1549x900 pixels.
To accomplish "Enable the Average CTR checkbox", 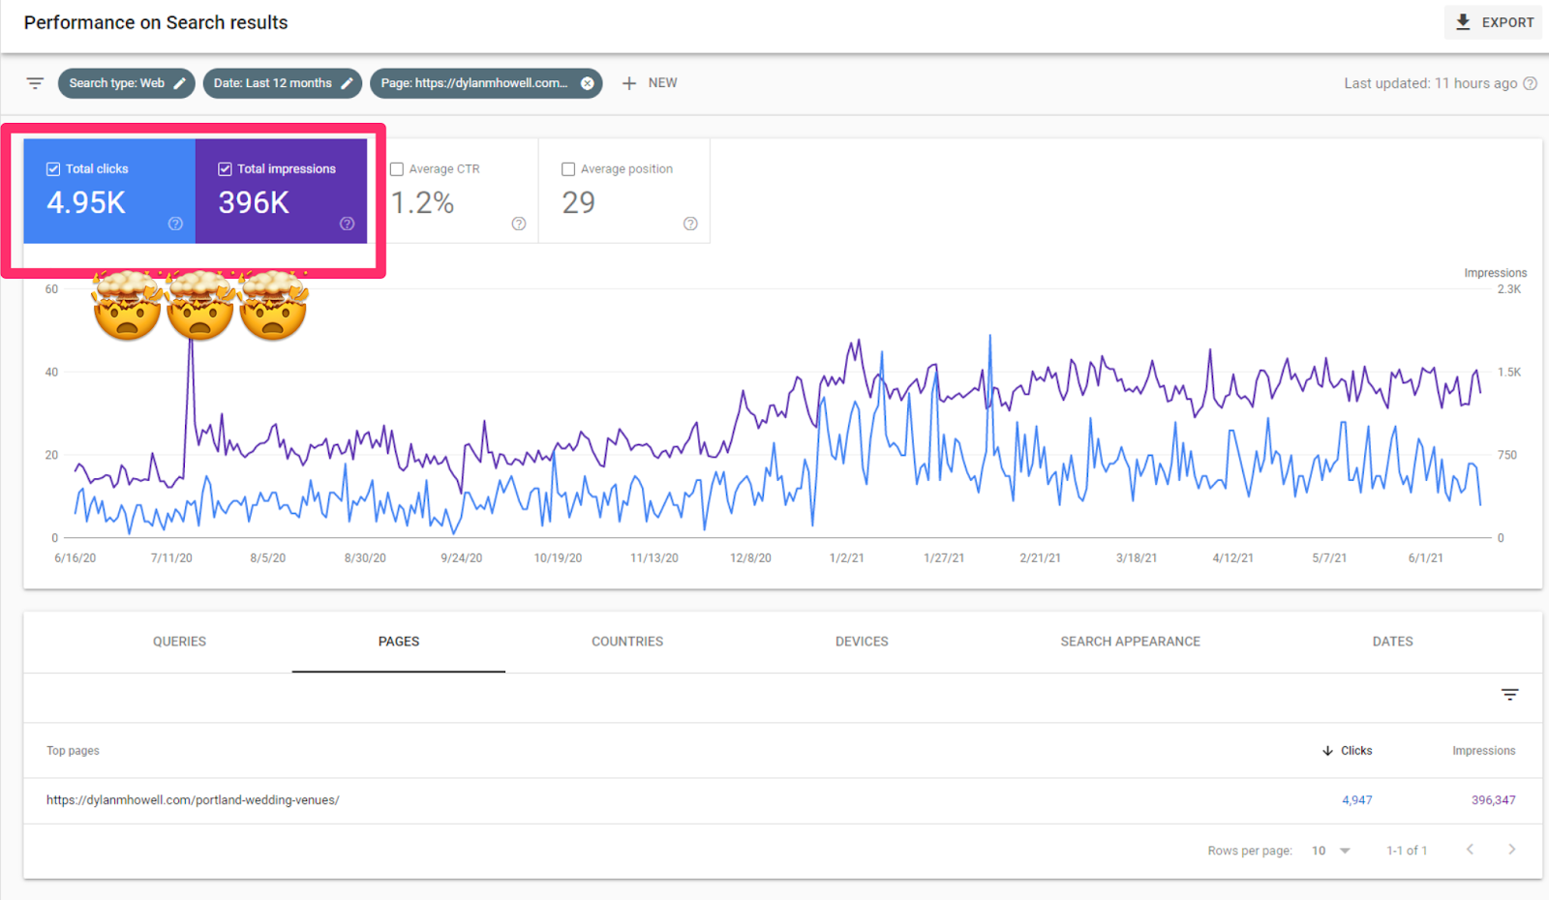I will 397,169.
